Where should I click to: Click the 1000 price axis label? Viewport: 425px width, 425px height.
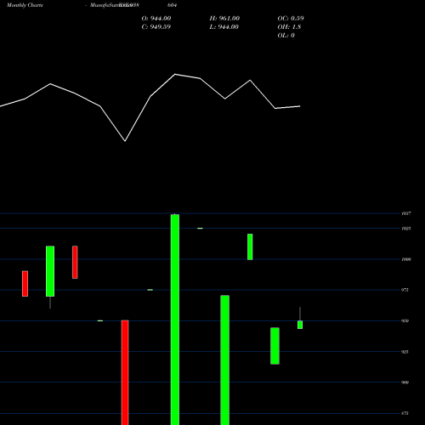(x=406, y=259)
